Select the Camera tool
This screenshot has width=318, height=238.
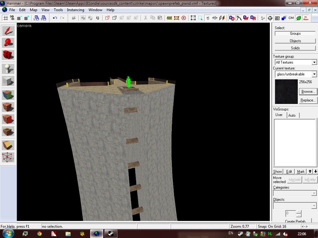click(8, 55)
